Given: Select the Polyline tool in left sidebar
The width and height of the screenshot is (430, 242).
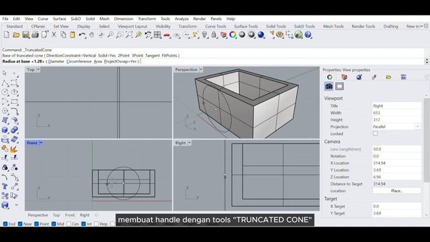Looking at the screenshot, I should pyautogui.click(x=5, y=83).
